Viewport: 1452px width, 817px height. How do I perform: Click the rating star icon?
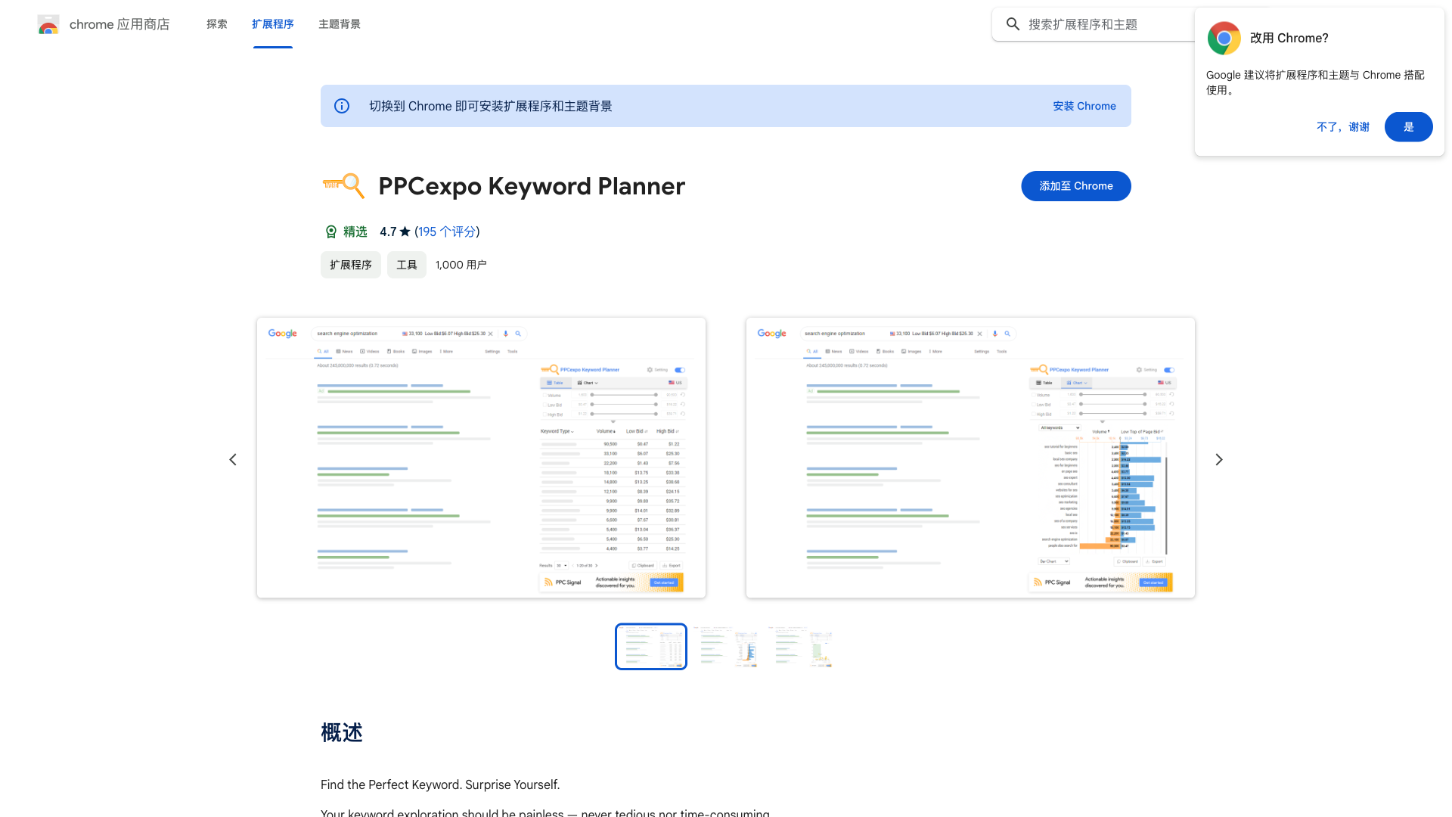pyautogui.click(x=405, y=231)
